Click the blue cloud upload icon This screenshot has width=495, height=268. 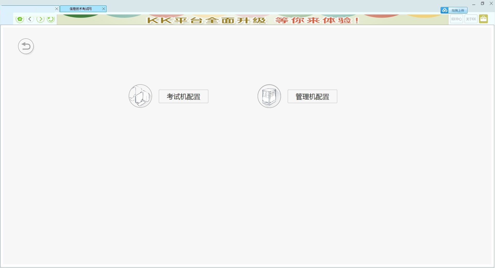click(444, 10)
